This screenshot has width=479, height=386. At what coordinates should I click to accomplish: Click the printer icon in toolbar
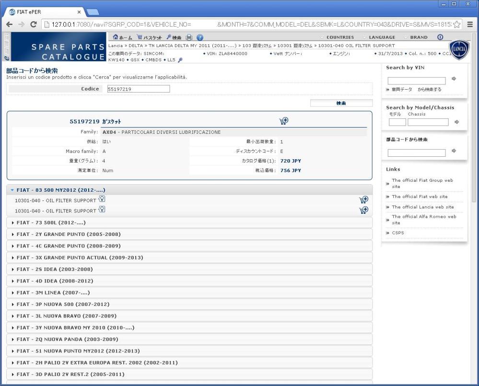click(x=189, y=37)
